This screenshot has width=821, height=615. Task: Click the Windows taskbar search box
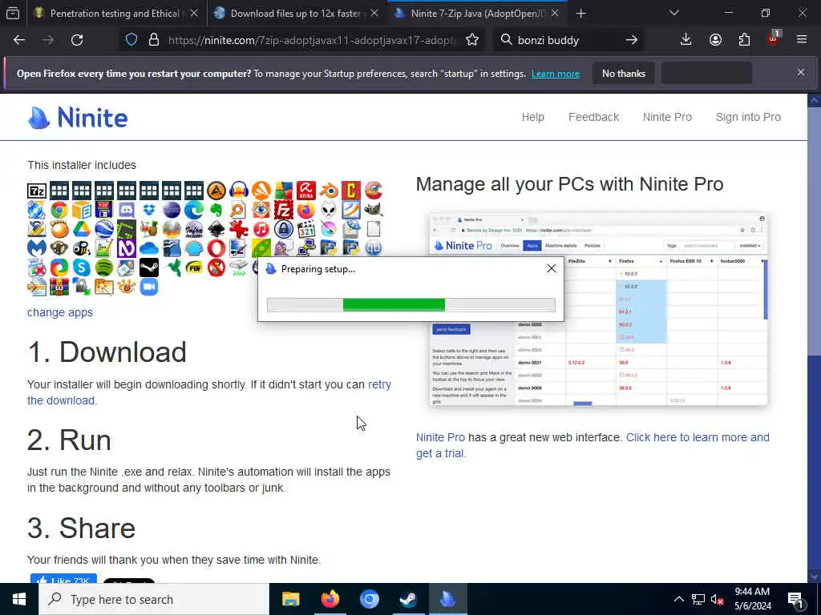[x=153, y=599]
